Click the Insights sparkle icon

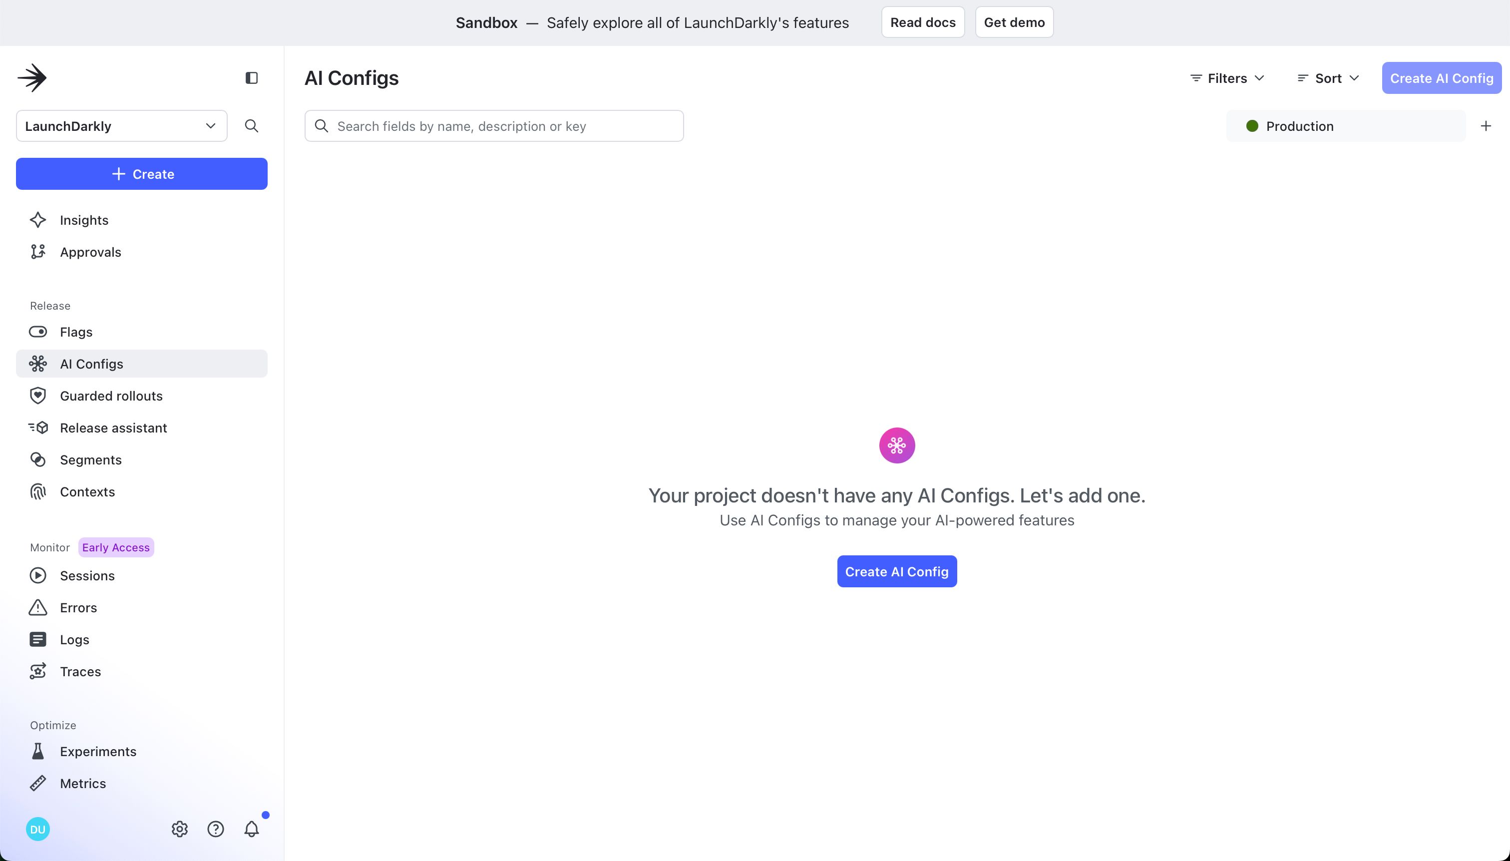tap(38, 220)
